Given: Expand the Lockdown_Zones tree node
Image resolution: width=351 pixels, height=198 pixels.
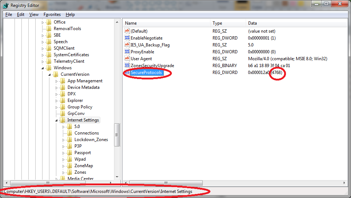Looking at the screenshot, I should pyautogui.click(x=63, y=140).
